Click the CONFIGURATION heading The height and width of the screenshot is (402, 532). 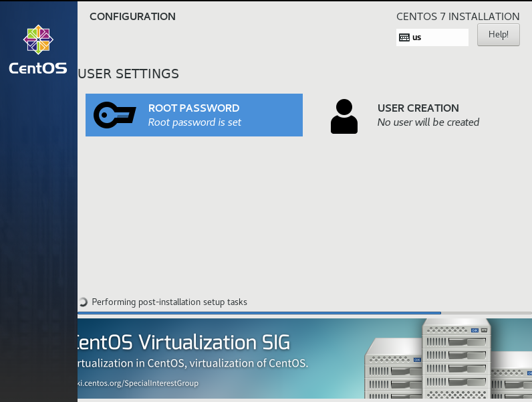(x=132, y=17)
